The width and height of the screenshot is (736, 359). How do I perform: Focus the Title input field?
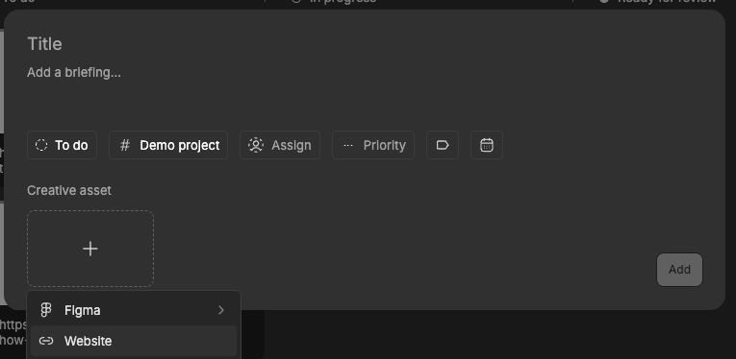[x=365, y=44]
